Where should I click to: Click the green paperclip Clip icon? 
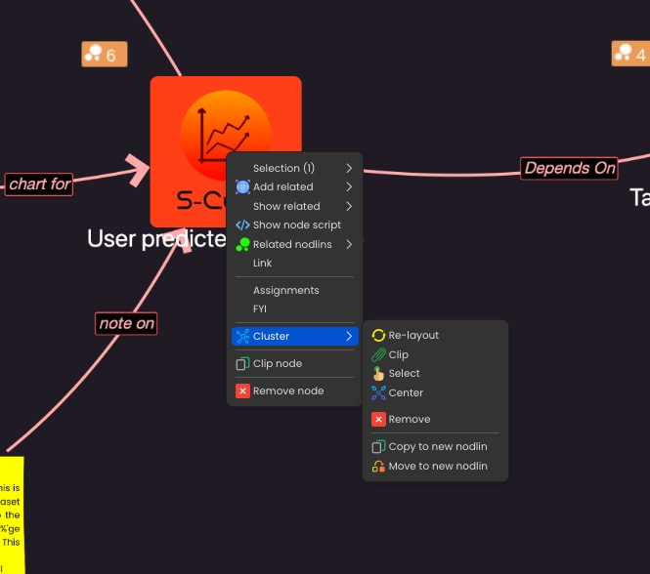tap(379, 355)
